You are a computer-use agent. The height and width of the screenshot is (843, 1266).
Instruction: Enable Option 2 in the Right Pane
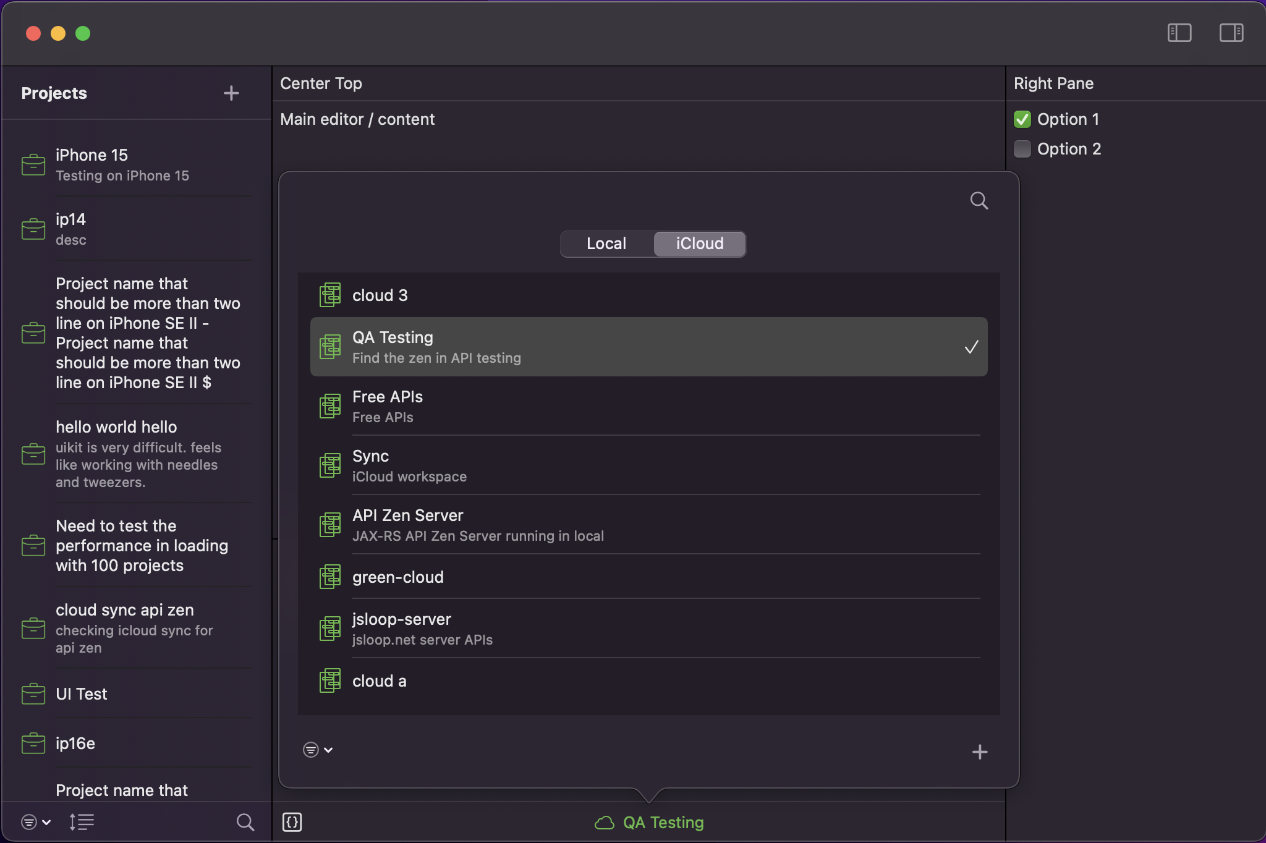click(x=1022, y=148)
